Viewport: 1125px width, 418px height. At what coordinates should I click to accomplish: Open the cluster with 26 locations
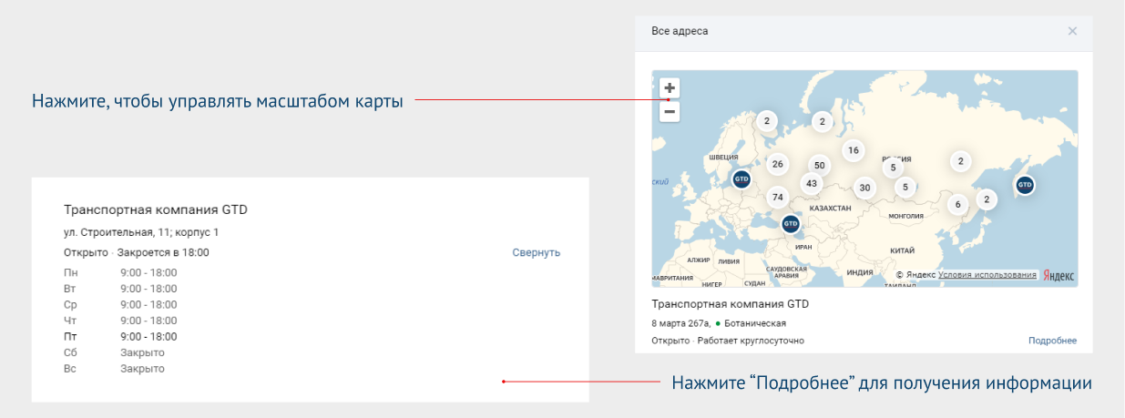click(x=777, y=164)
